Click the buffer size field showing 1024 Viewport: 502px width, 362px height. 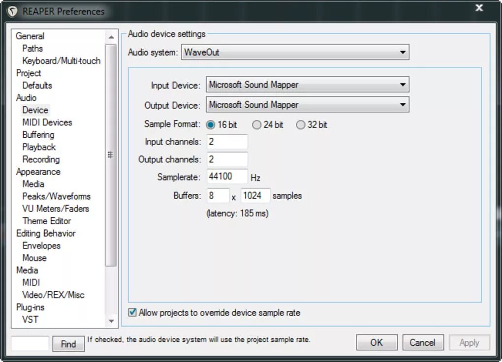pyautogui.click(x=255, y=195)
